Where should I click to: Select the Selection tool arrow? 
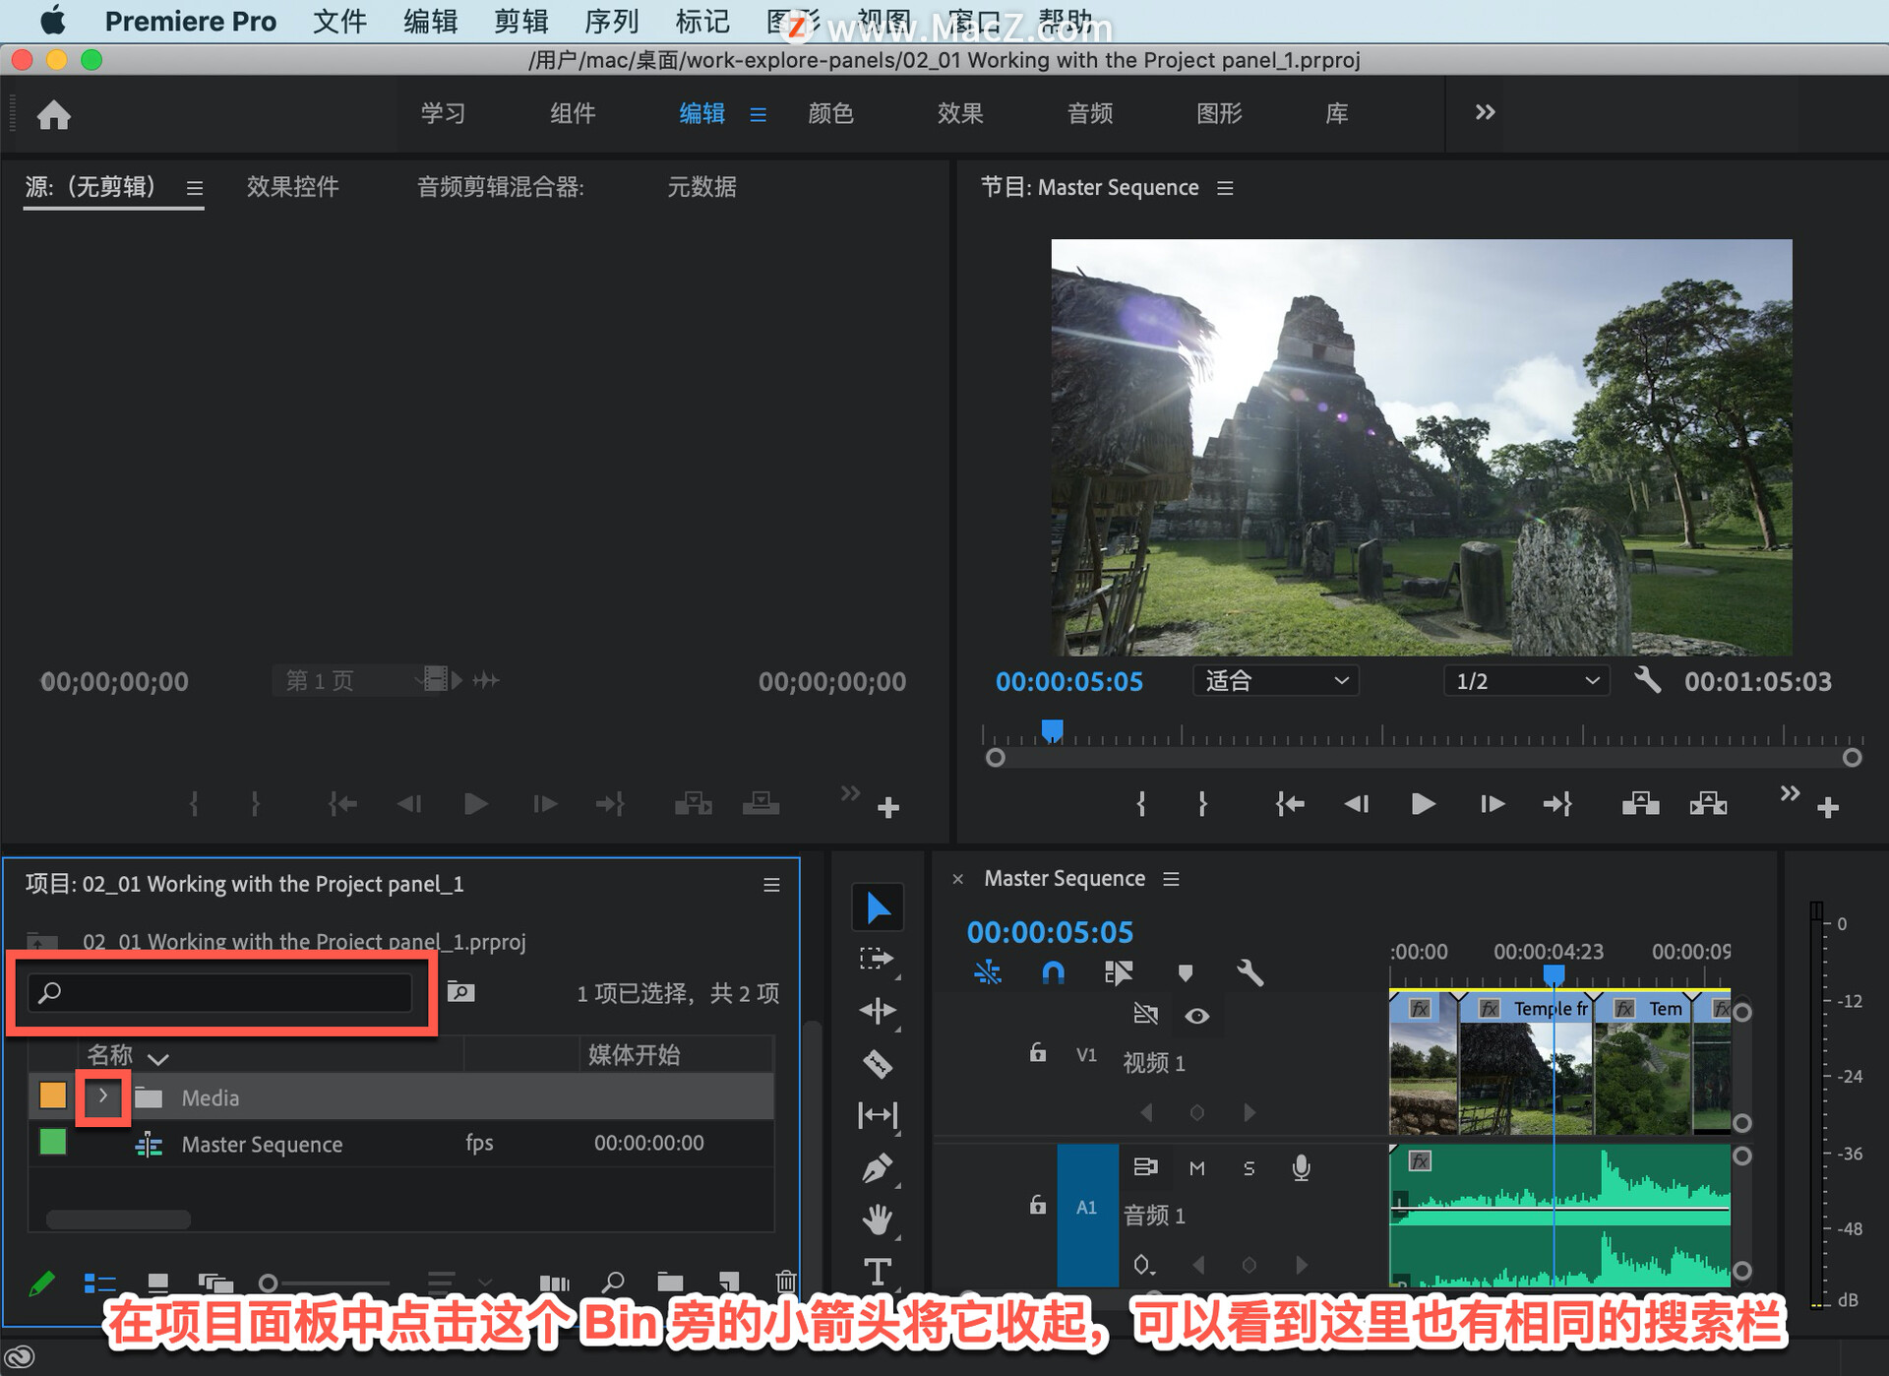coord(878,907)
